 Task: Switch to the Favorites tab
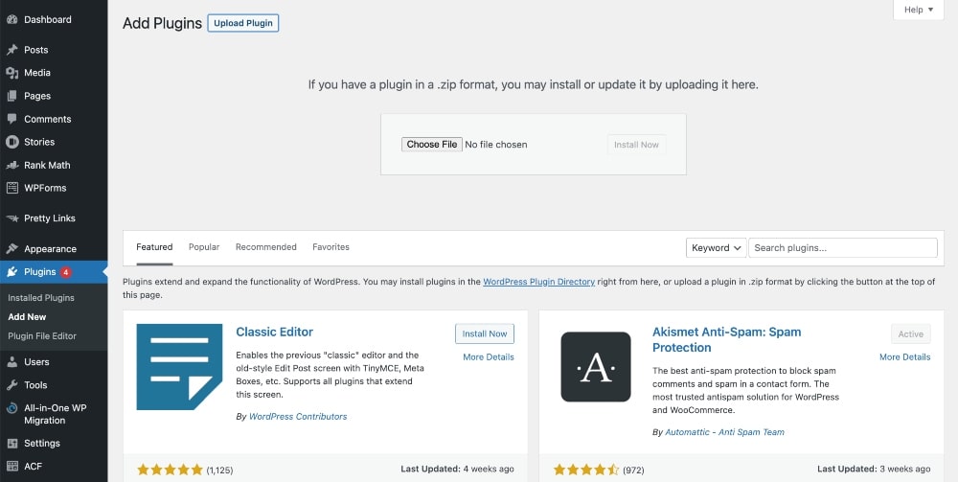click(x=331, y=247)
